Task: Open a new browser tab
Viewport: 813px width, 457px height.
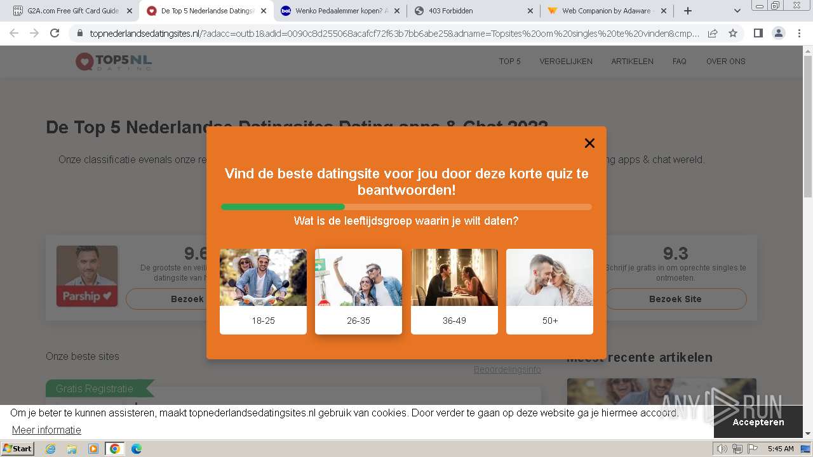Action: (x=687, y=11)
